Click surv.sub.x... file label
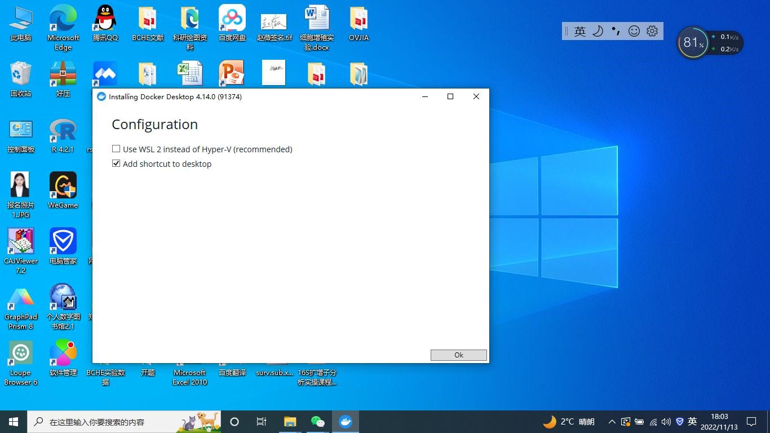 tap(275, 373)
